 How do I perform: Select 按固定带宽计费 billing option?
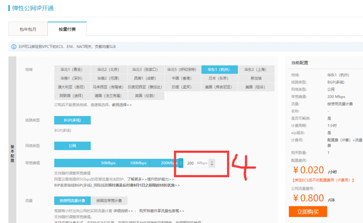point(109,201)
